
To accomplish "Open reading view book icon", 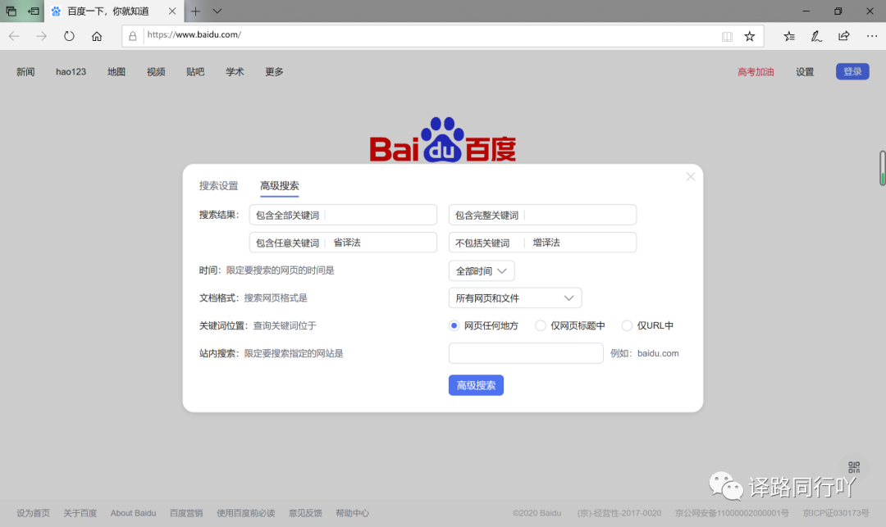I will click(727, 37).
